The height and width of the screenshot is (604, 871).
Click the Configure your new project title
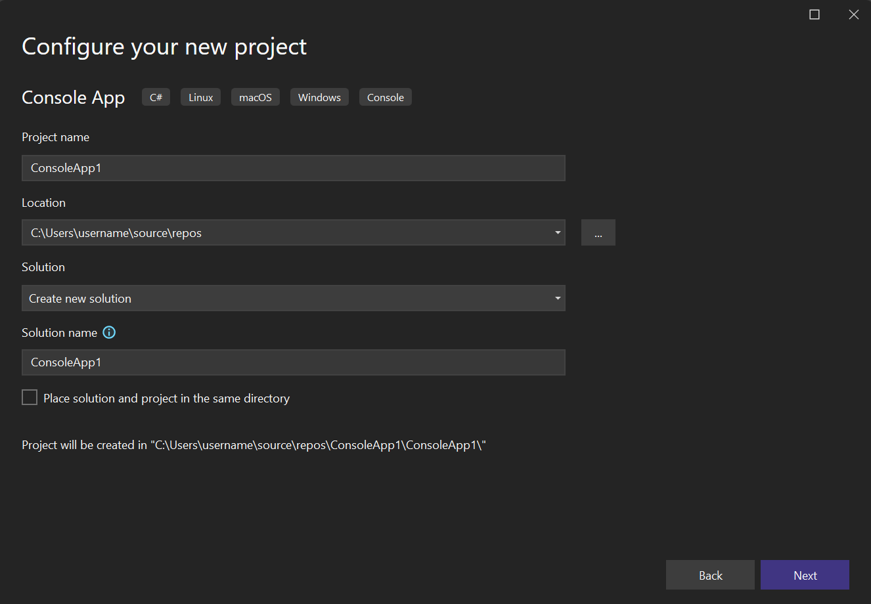click(164, 46)
